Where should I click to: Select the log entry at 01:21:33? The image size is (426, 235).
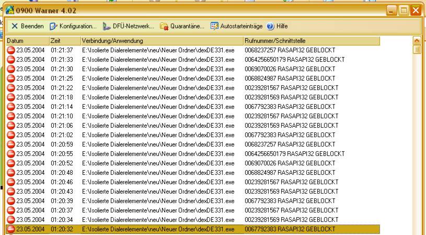(157, 60)
